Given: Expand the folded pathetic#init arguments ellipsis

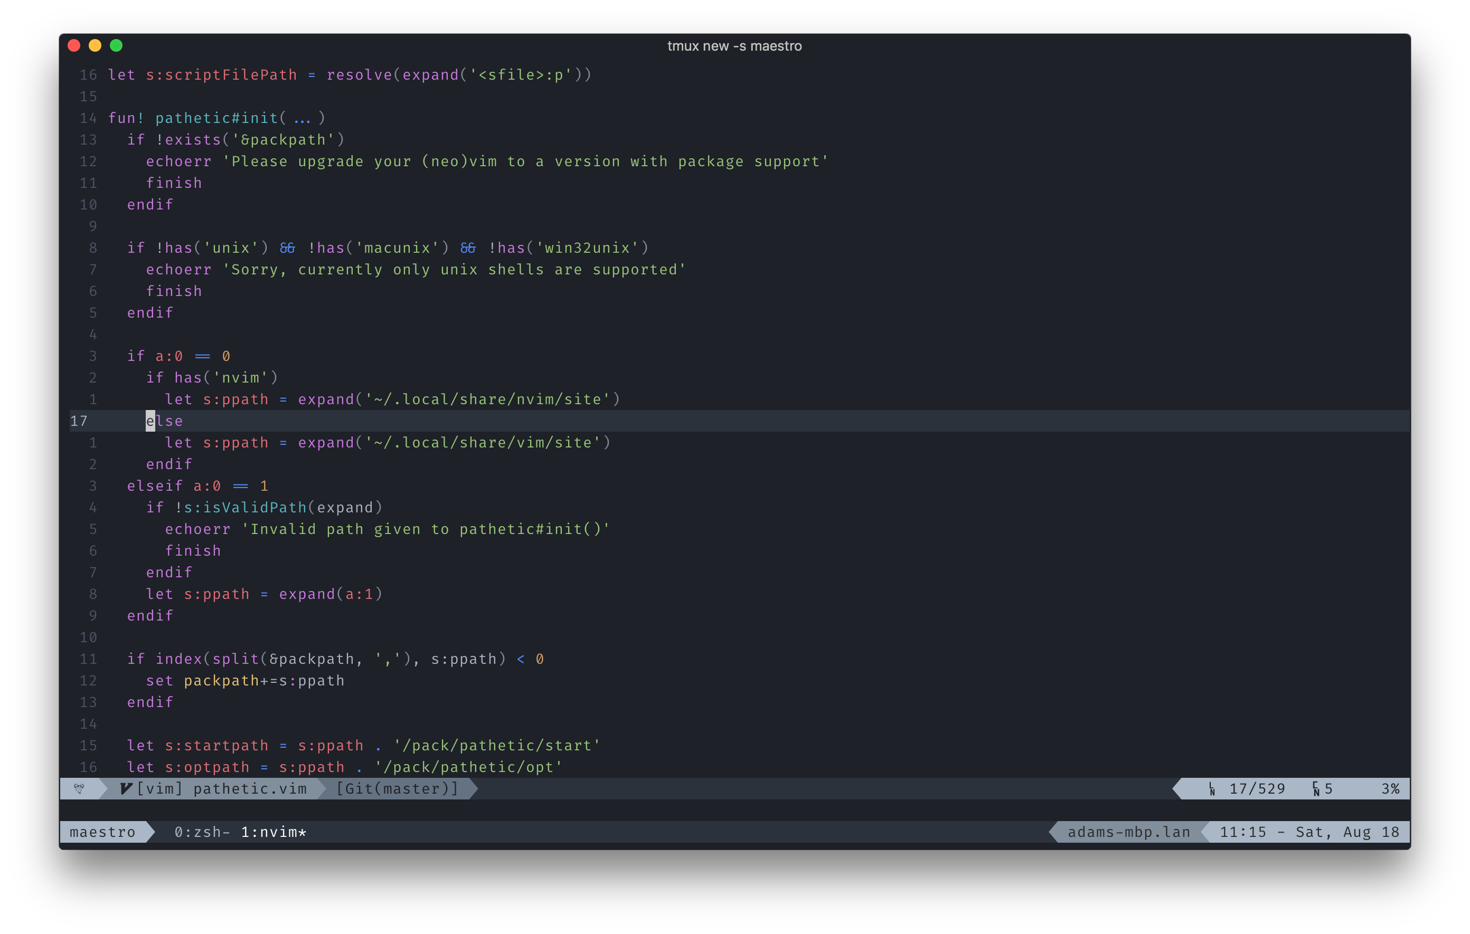Looking at the screenshot, I should 302,118.
